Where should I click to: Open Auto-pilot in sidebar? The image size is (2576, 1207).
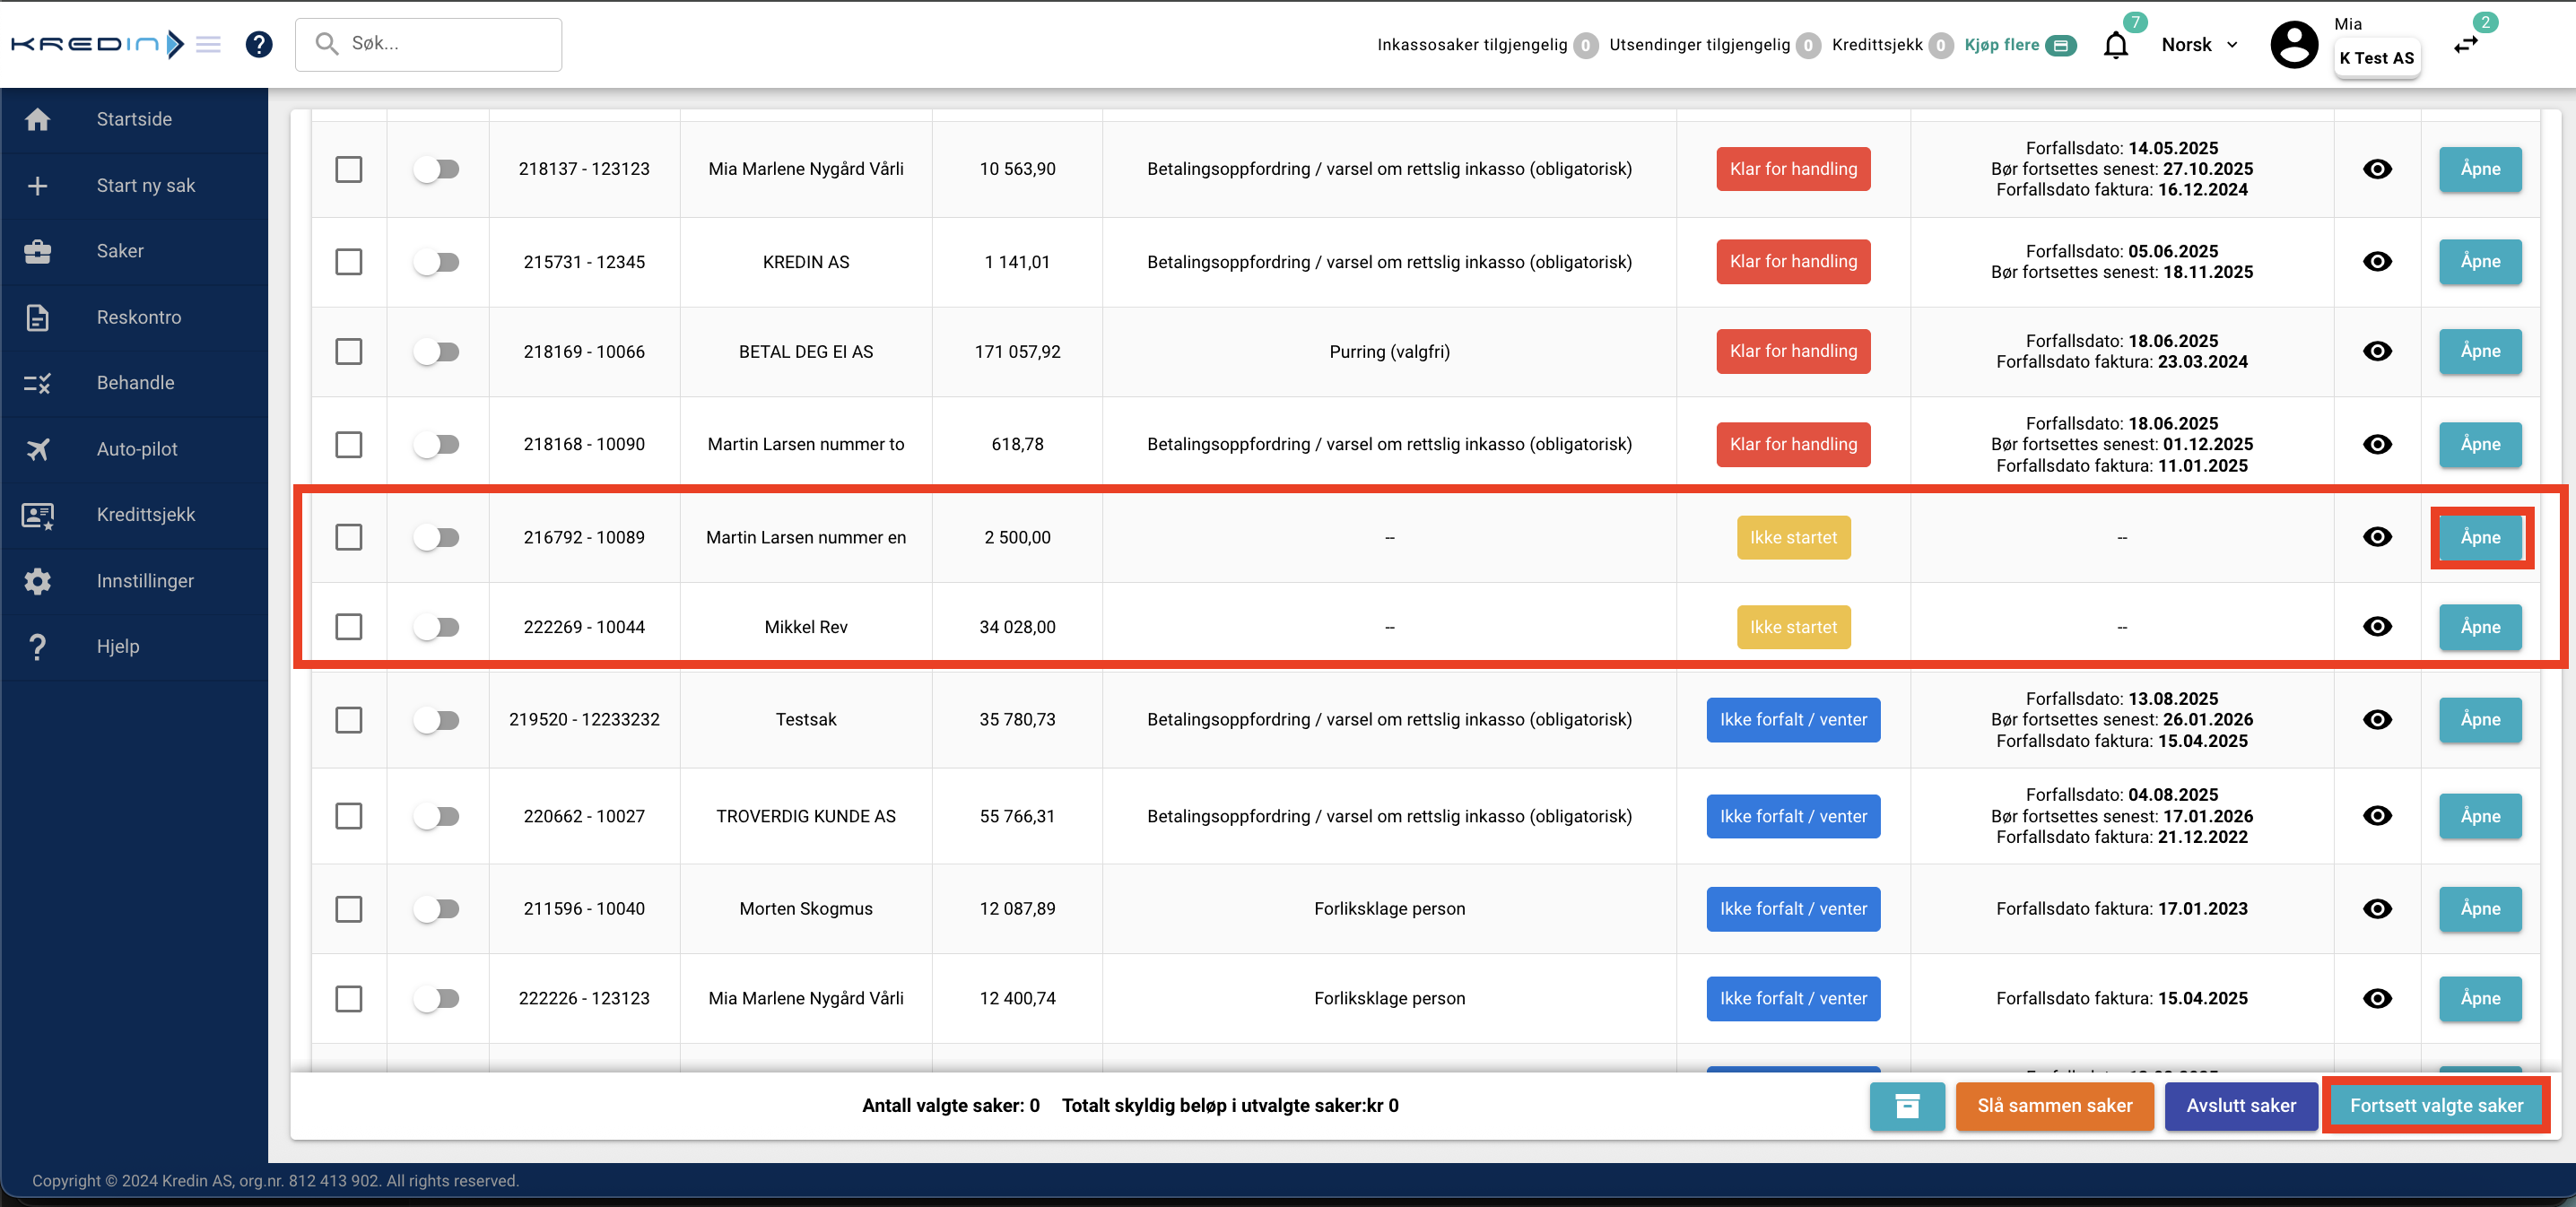134,449
